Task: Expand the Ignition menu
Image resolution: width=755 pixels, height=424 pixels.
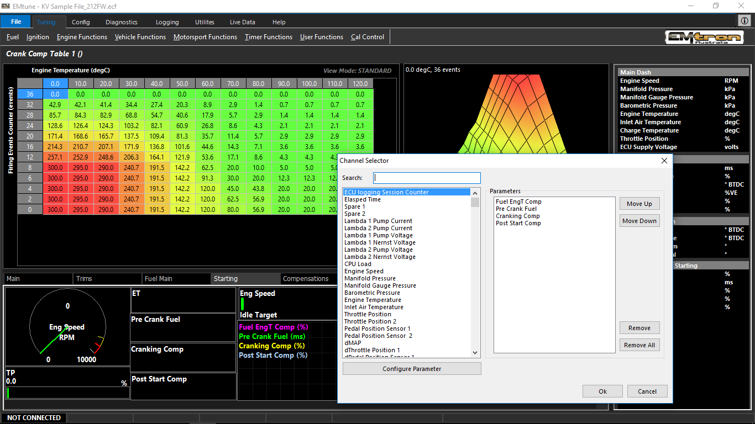Action: click(38, 37)
